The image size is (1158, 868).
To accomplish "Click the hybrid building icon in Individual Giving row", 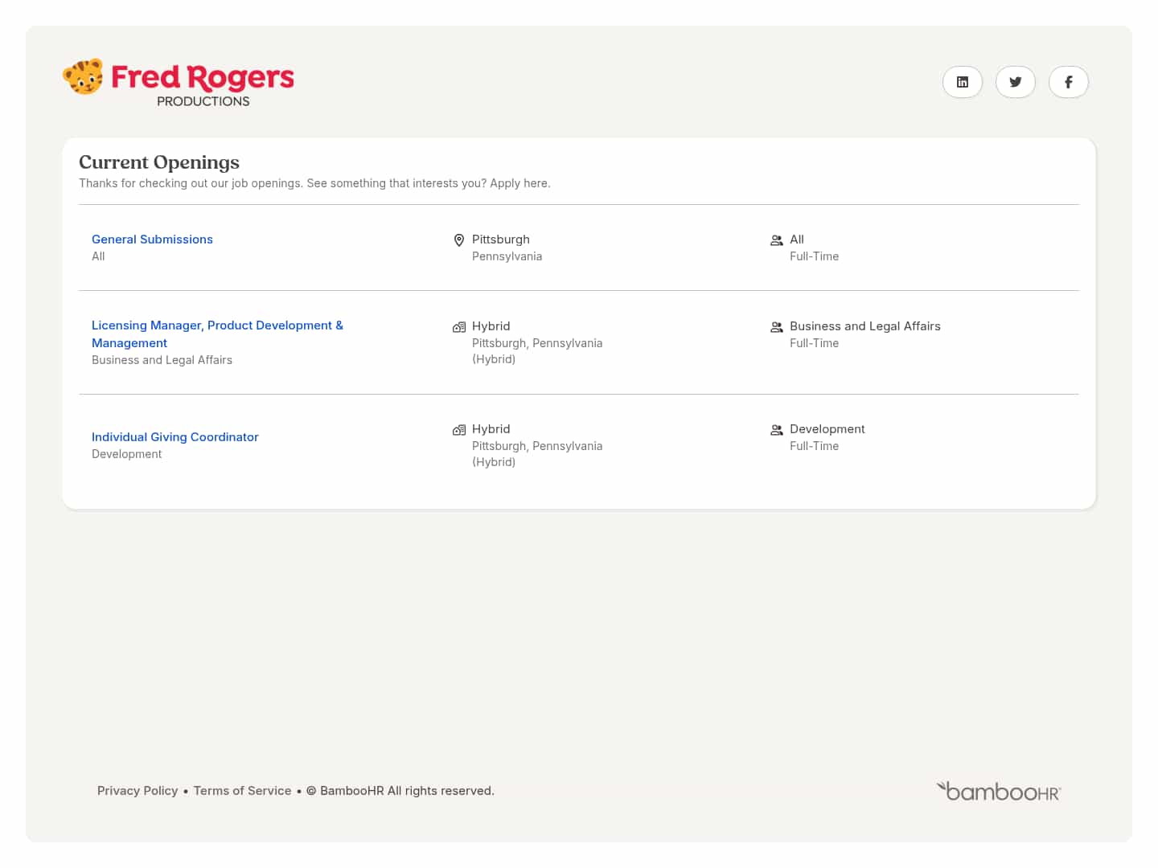I will point(459,430).
